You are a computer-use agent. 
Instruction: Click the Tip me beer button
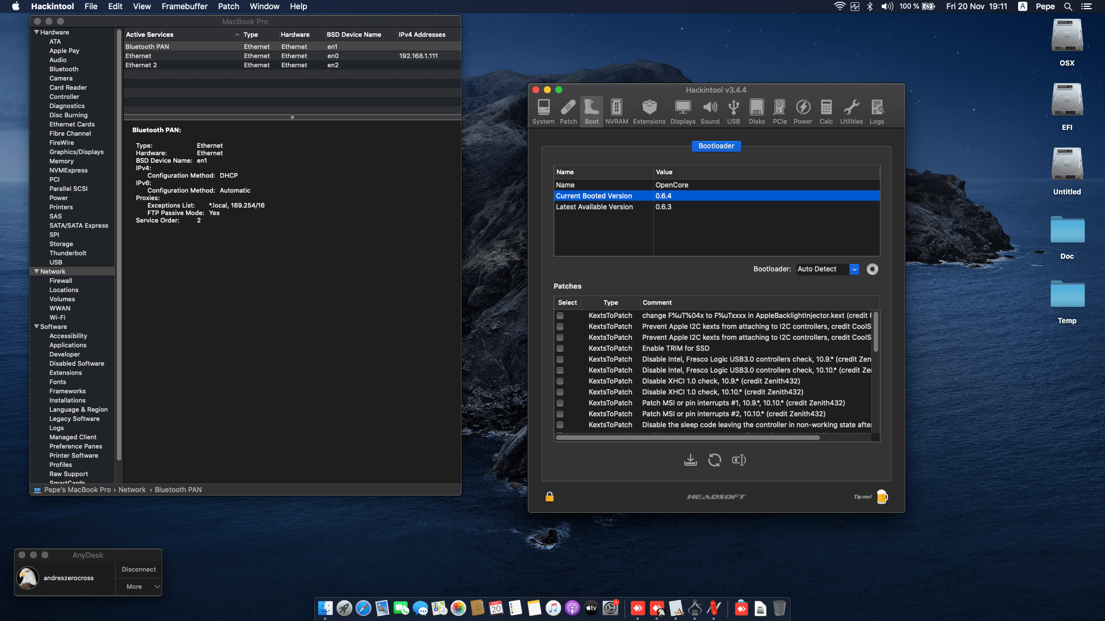[882, 496]
